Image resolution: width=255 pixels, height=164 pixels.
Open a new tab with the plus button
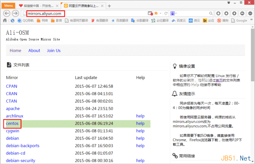click(109, 6)
